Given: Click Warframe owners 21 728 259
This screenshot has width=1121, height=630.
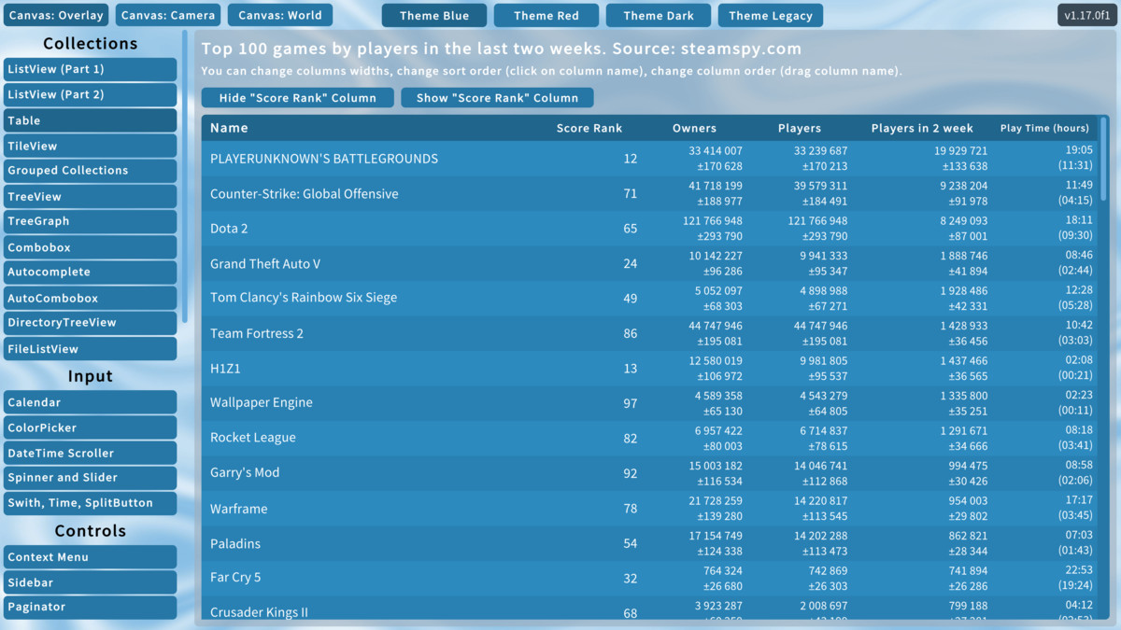Looking at the screenshot, I should click(x=716, y=501).
